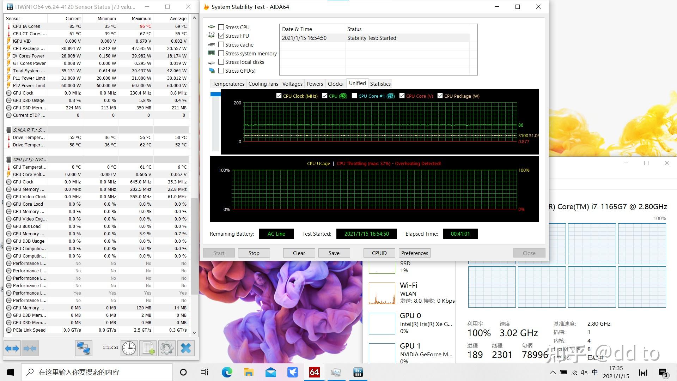Select GPU 0 in Task Manager
677x381 pixels.
point(411,323)
